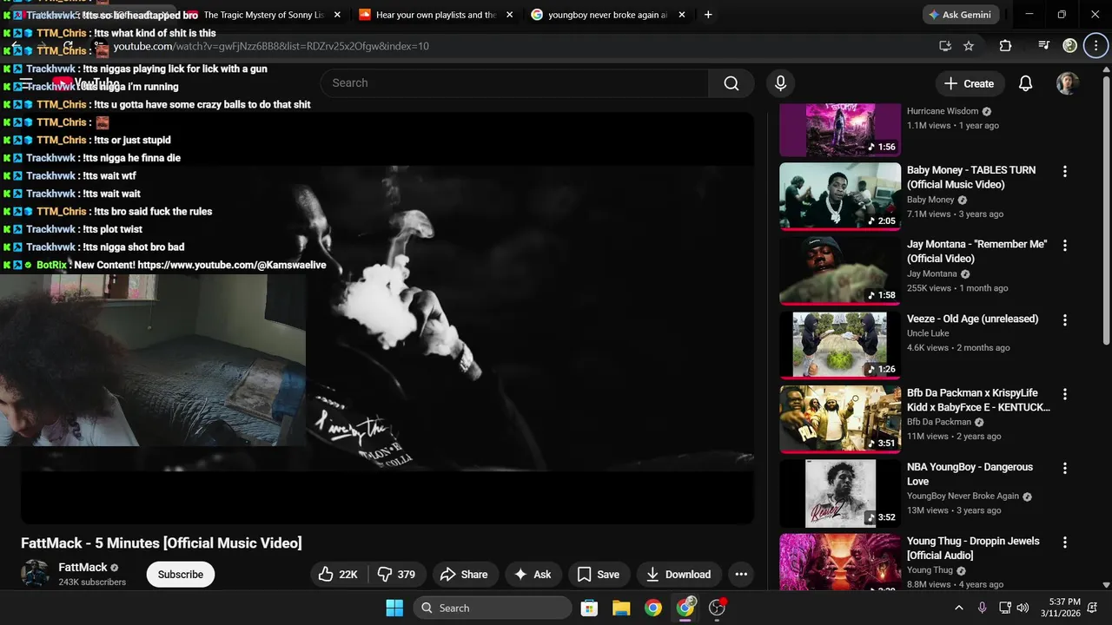Screen dimensions: 1112x625
Task: Click the address bar URL youtube.com/watch
Action: pyautogui.click(x=271, y=46)
